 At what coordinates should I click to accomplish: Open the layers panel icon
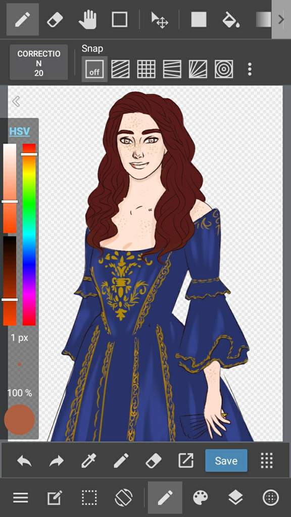coord(235,497)
